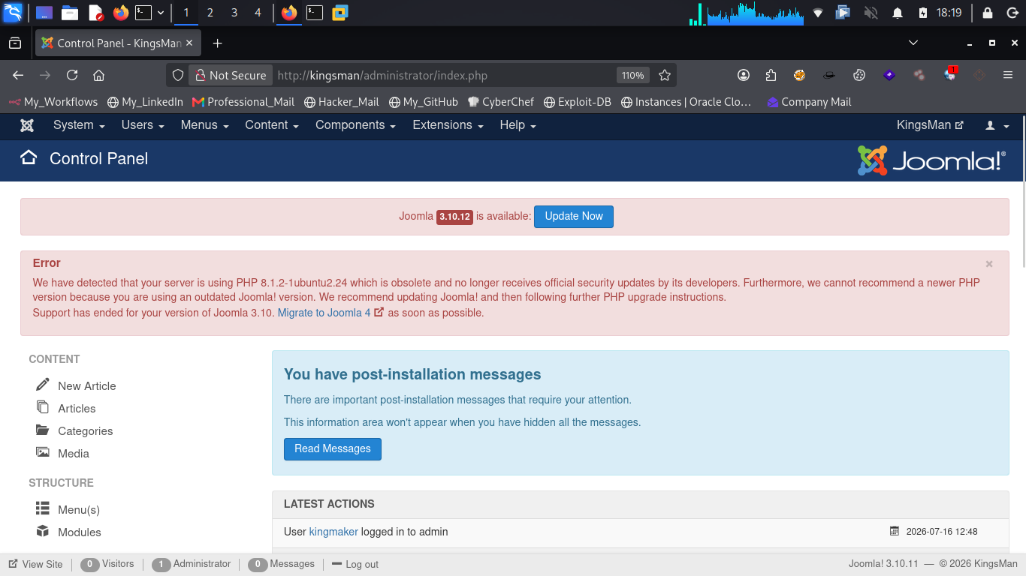The height and width of the screenshot is (576, 1026).
Task: Expand the Menus dropdown
Action: coord(204,125)
